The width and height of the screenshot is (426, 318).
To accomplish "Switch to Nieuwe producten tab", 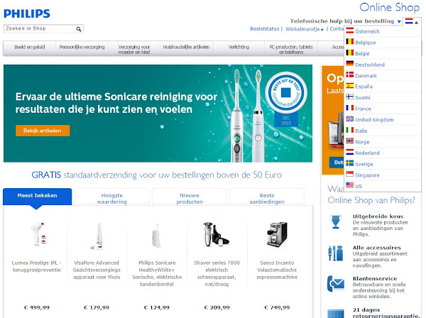I will coord(190,197).
